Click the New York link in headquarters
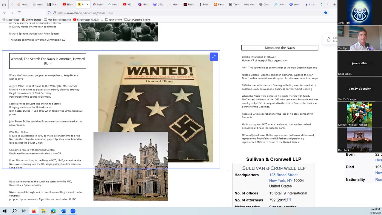Image resolution: width=382 pixels, height=215 pixels. (277, 181)
